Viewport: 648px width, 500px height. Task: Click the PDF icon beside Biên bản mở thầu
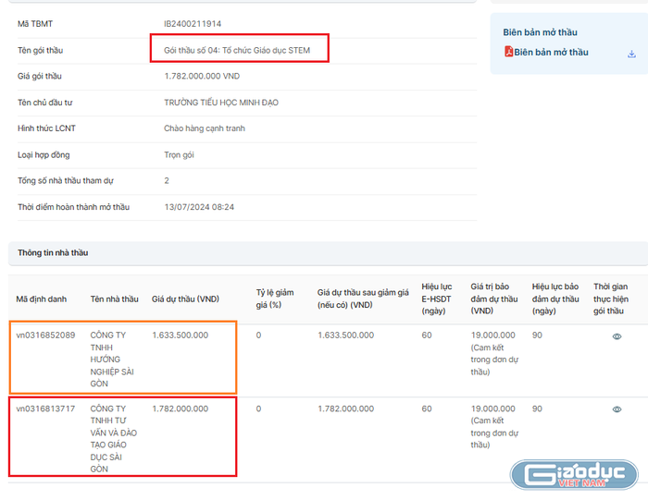click(508, 53)
